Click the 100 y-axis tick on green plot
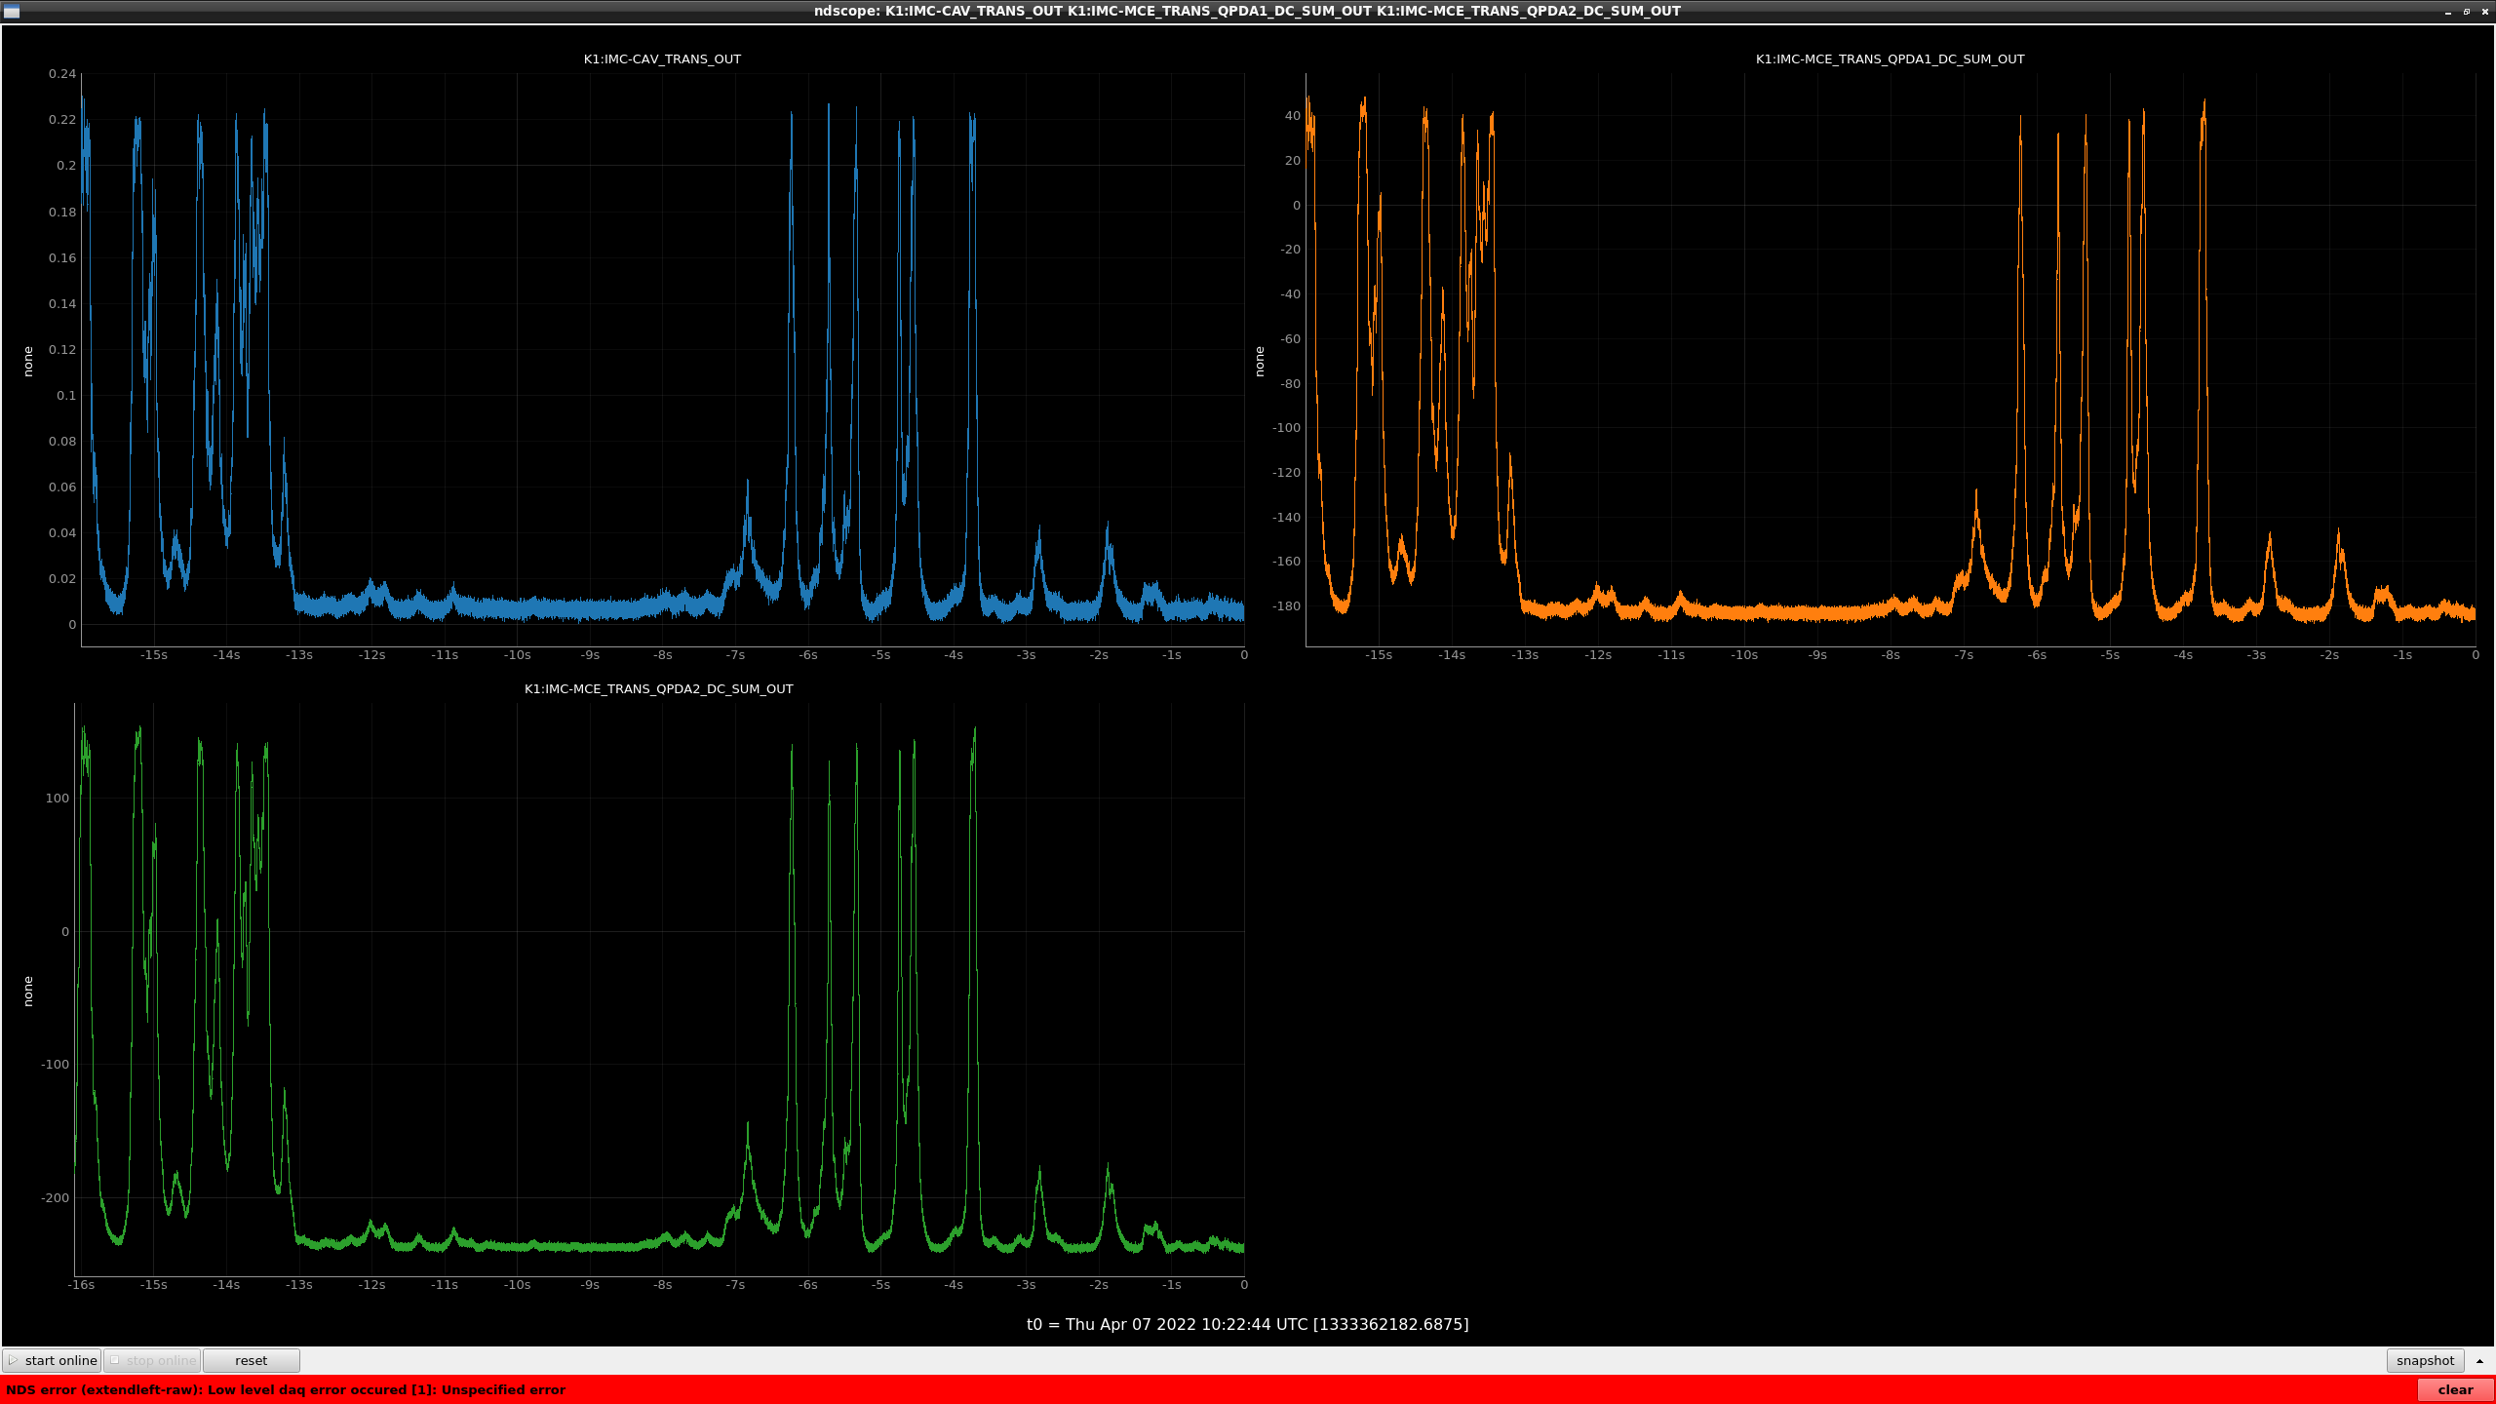Image resolution: width=2496 pixels, height=1404 pixels. (x=58, y=798)
